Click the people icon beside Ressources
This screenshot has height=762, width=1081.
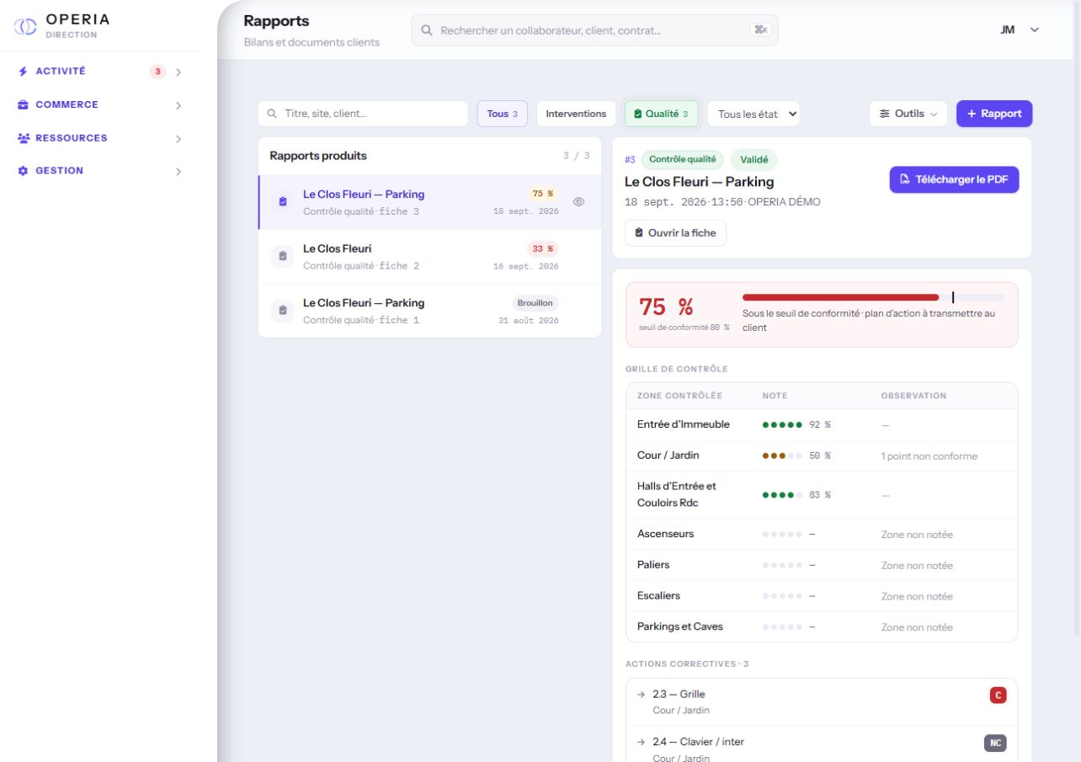[x=23, y=138]
